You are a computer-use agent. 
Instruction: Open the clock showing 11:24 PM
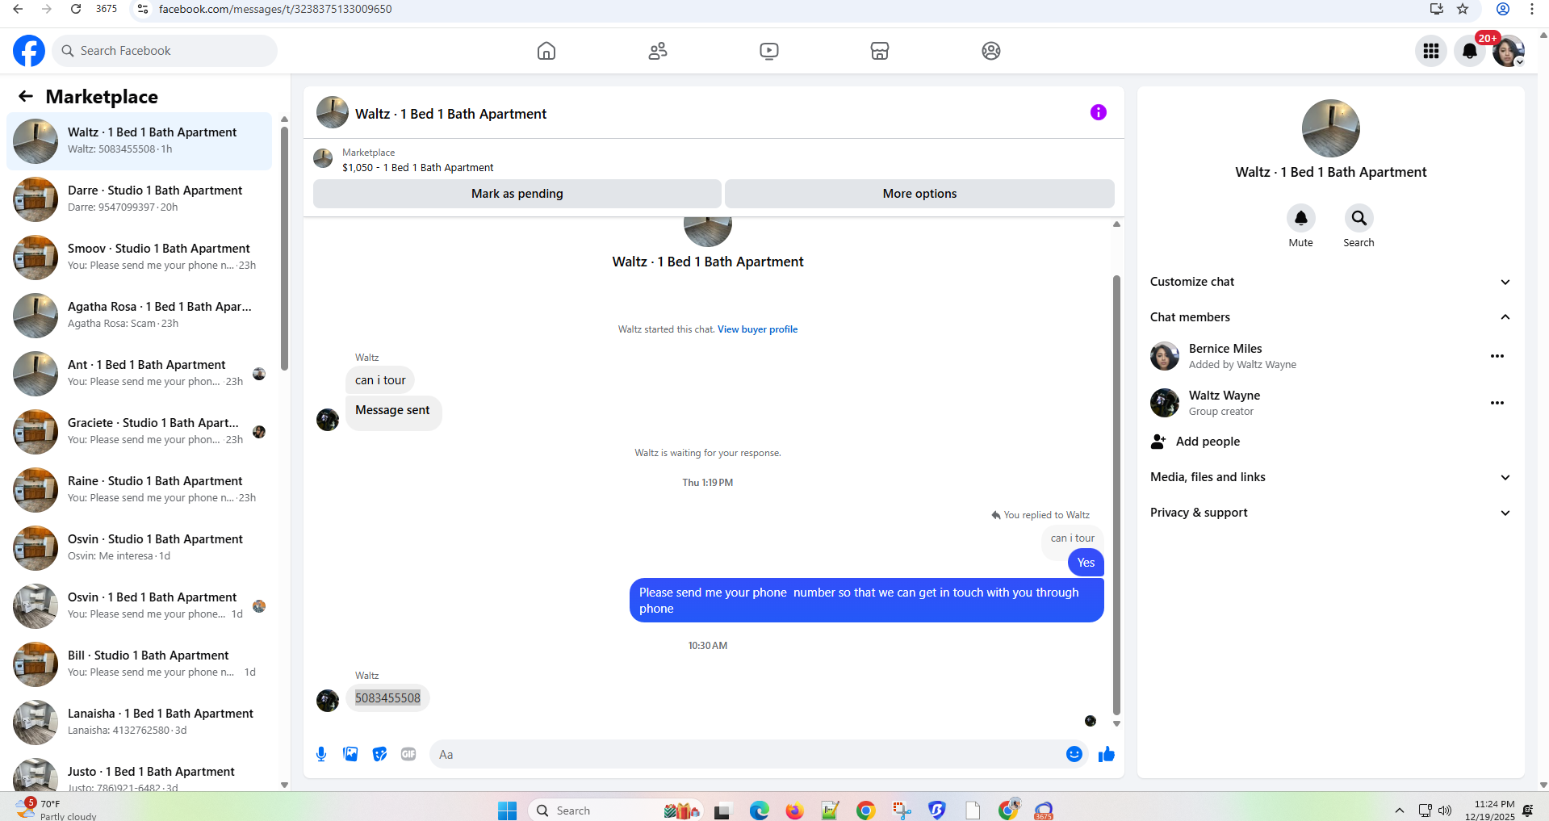(x=1490, y=810)
